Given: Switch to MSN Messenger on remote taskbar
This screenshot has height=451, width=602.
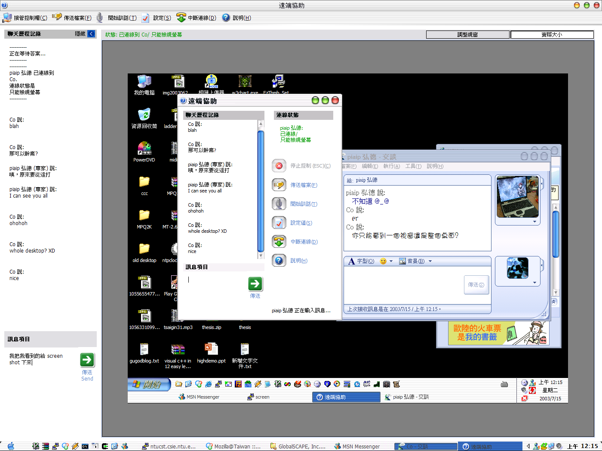Looking at the screenshot, I should point(199,397).
